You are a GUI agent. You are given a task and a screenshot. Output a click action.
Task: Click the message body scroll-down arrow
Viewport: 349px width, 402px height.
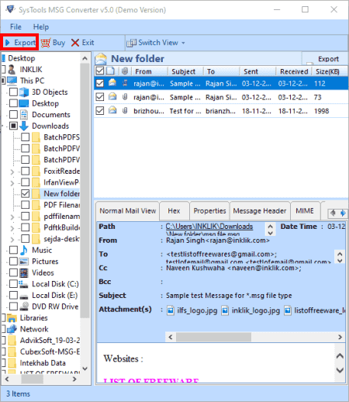340,370
